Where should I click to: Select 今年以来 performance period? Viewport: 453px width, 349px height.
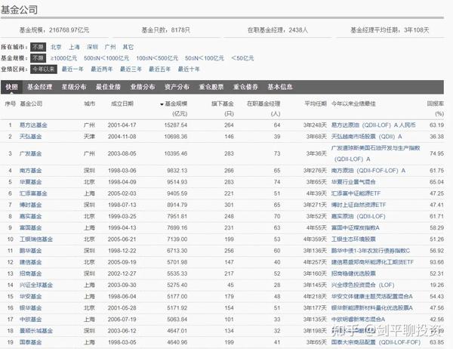tap(44, 69)
